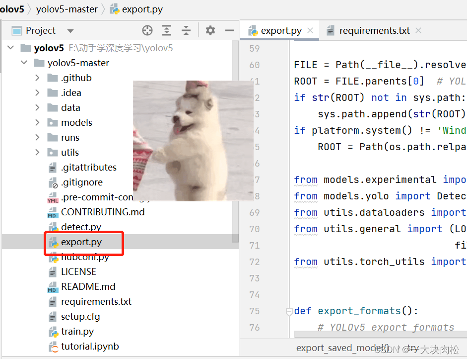Click export_saved_model() in the bottom breadcrumb
Image resolution: width=467 pixels, height=359 pixels.
tap(343, 348)
